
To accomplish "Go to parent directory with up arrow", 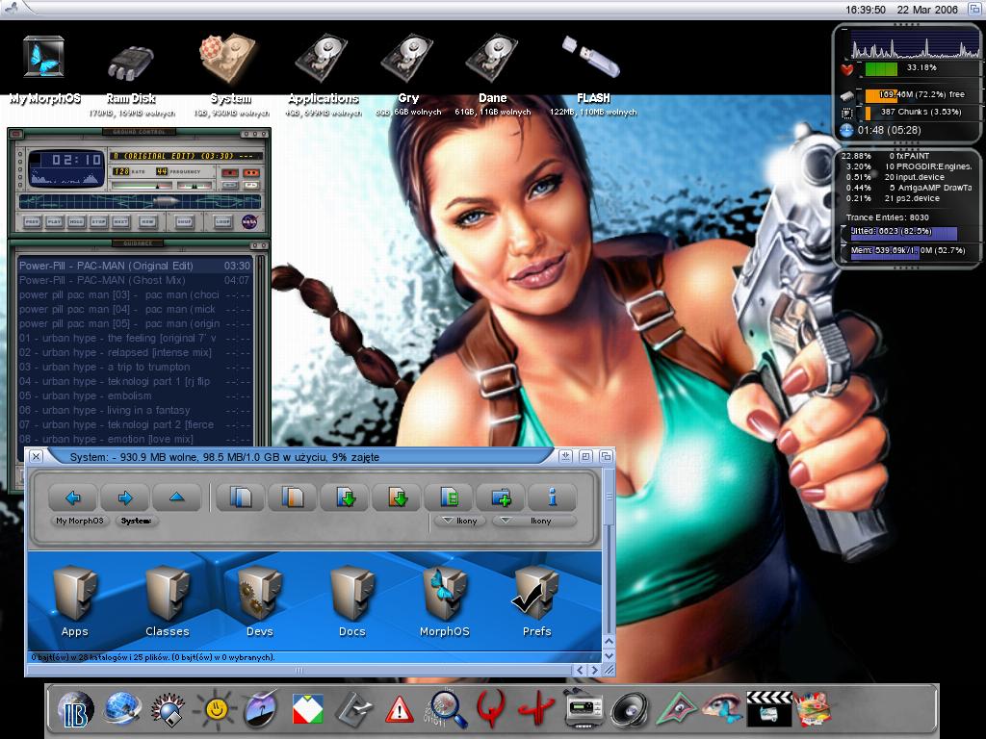I will 177,497.
